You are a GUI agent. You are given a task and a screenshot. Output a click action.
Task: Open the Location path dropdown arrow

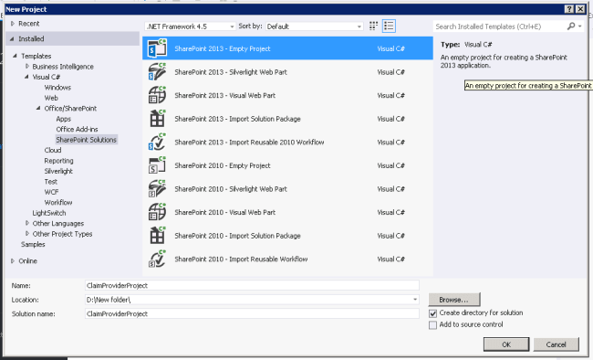(x=415, y=300)
